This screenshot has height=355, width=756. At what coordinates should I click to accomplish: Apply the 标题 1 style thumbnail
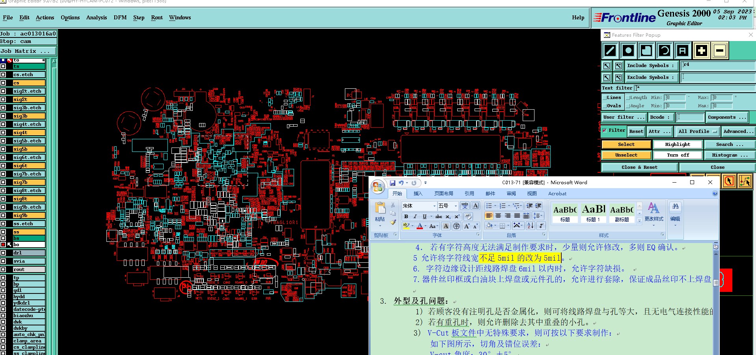[x=594, y=213]
